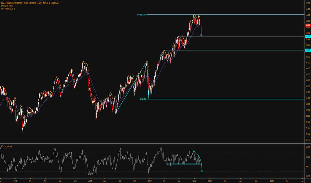The image size is (311, 183).
Task: Click 20.00 on the RSI axis
Action: pyautogui.click(x=308, y=176)
